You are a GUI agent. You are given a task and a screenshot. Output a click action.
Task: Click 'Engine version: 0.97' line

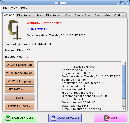tap(76, 73)
